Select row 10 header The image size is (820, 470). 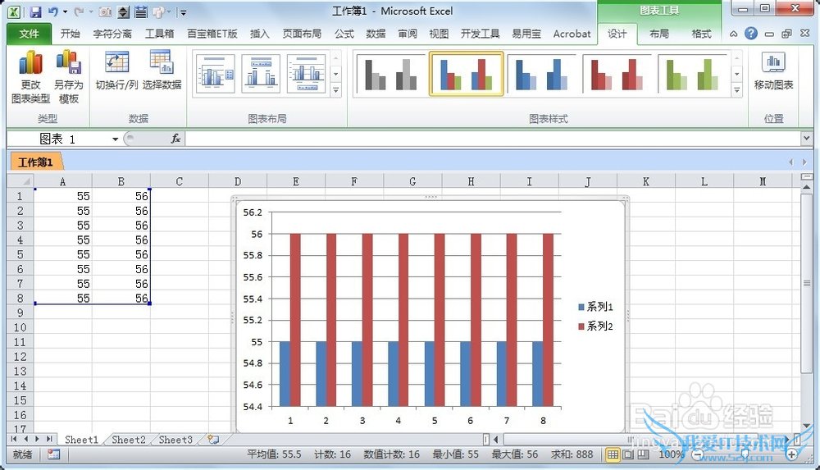tap(20, 327)
